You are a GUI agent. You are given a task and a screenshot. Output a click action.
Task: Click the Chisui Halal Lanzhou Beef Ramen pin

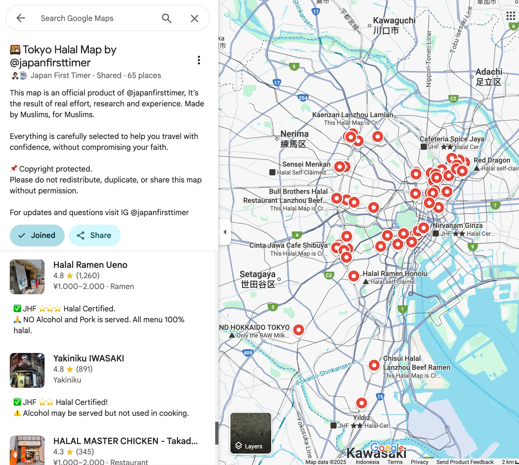pyautogui.click(x=374, y=365)
